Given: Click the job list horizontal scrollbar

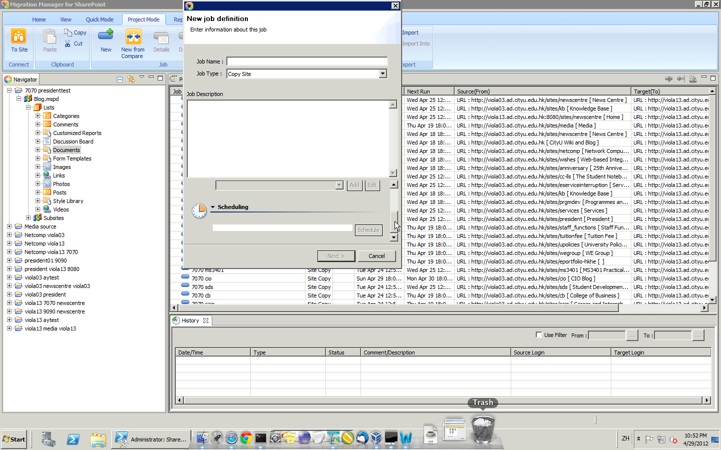Looking at the screenshot, I should (x=439, y=308).
